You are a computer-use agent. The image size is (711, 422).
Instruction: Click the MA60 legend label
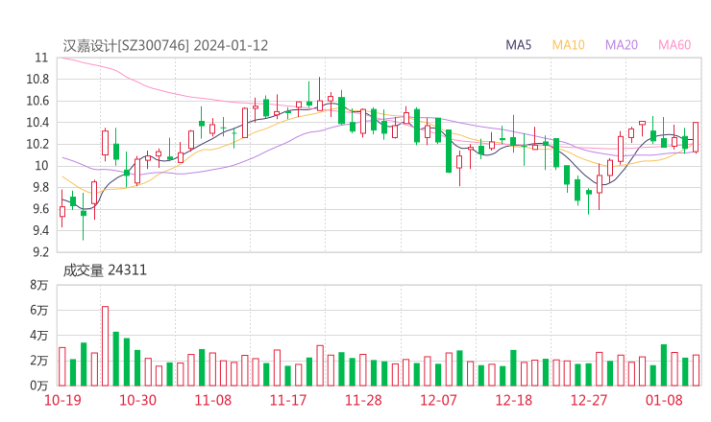pyautogui.click(x=674, y=45)
